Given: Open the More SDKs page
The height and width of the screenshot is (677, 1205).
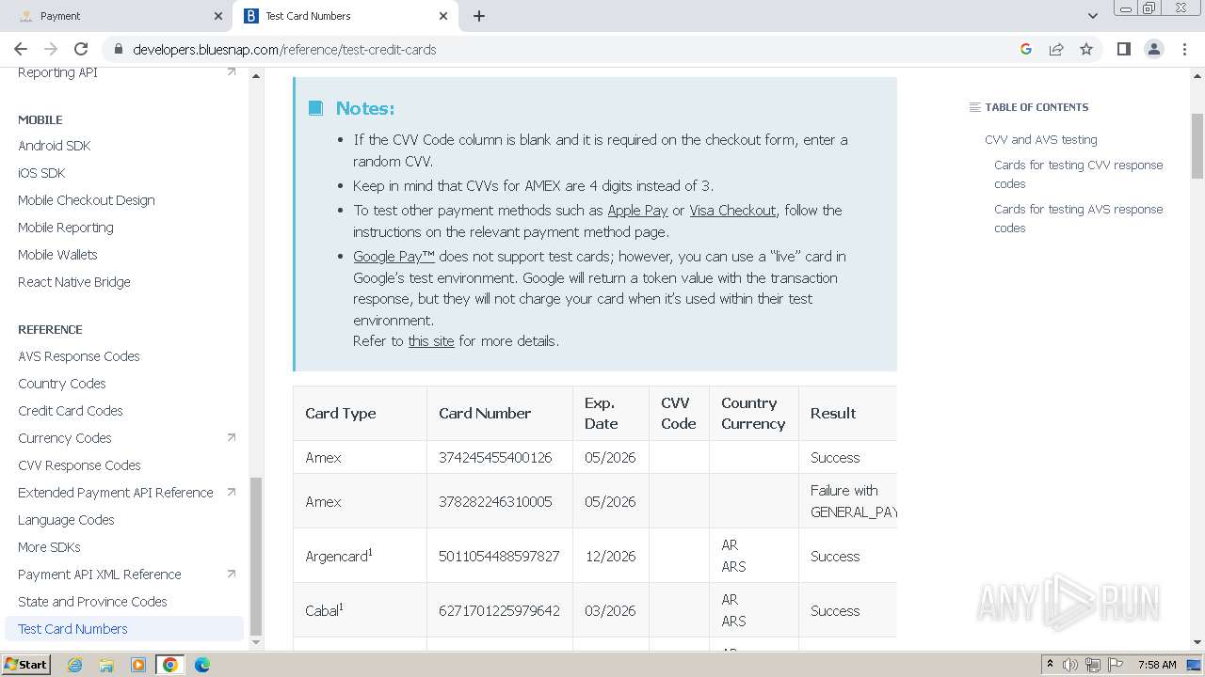Looking at the screenshot, I should [49, 547].
